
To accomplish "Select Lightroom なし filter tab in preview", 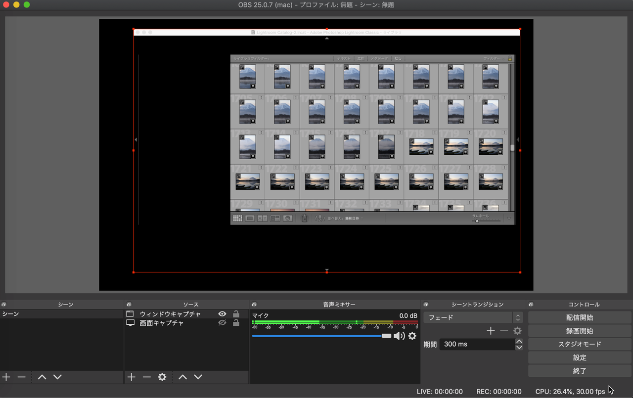I will (398, 58).
